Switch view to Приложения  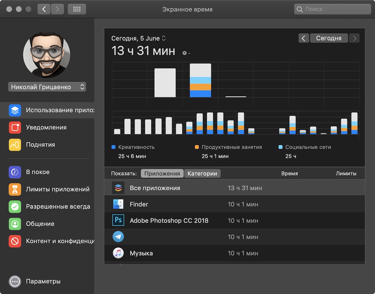[x=162, y=173]
